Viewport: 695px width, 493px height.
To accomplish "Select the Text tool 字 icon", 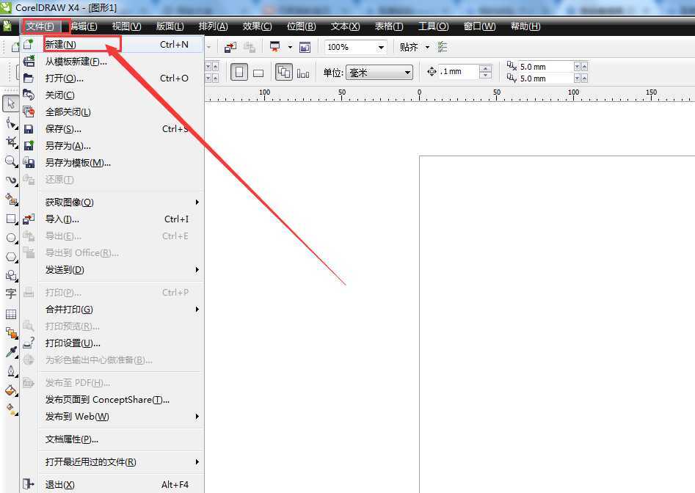I will click(x=10, y=293).
